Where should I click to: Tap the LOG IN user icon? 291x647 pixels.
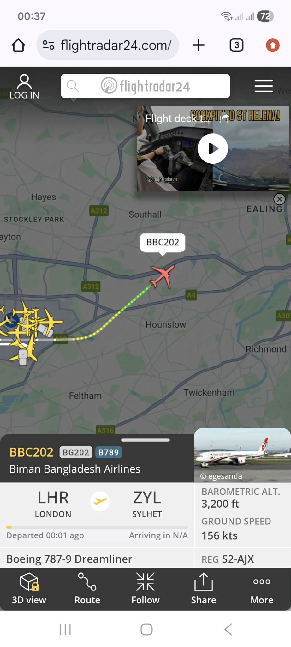[x=24, y=87]
